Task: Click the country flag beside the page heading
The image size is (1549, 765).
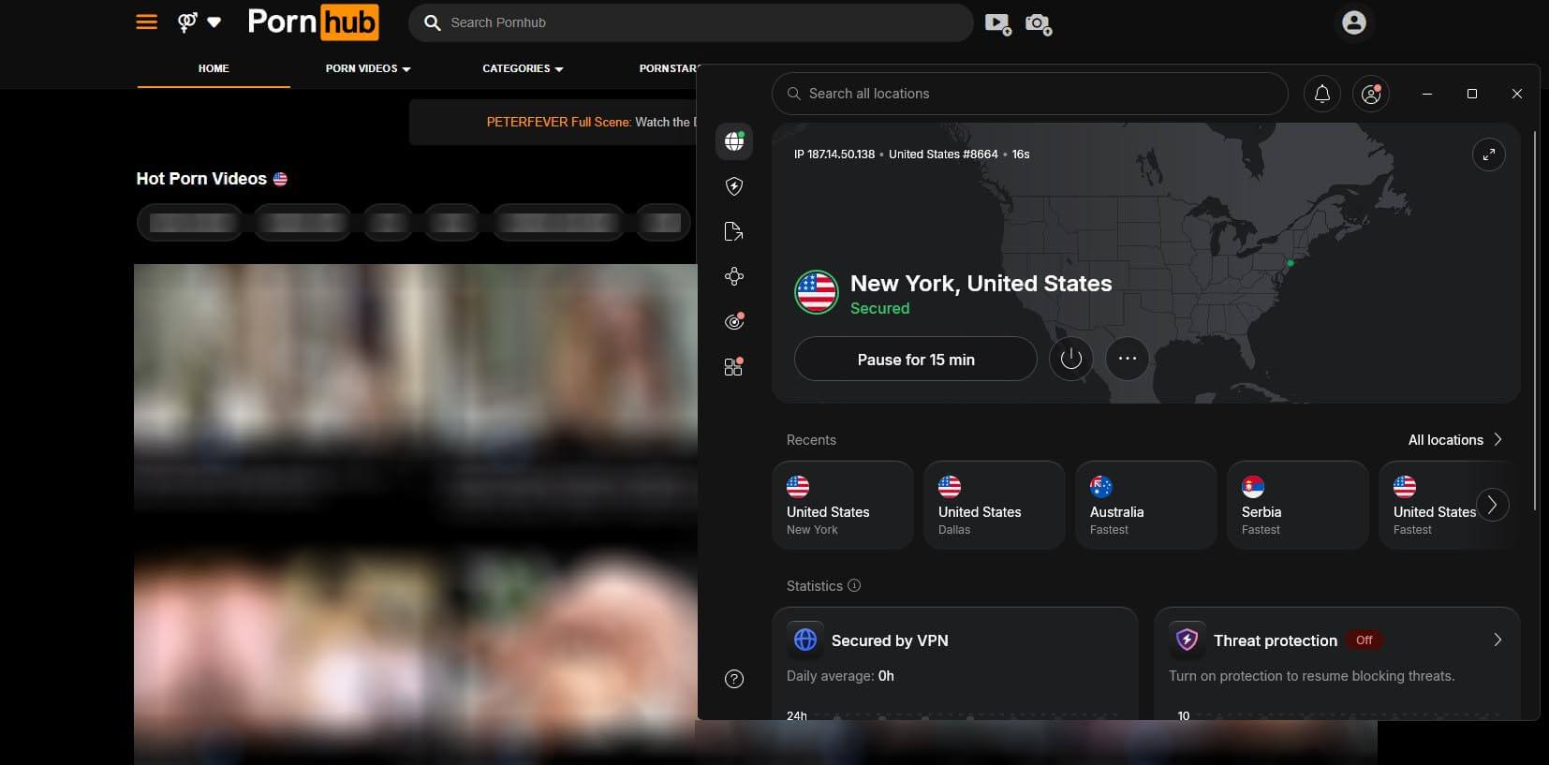Action: coord(280,179)
